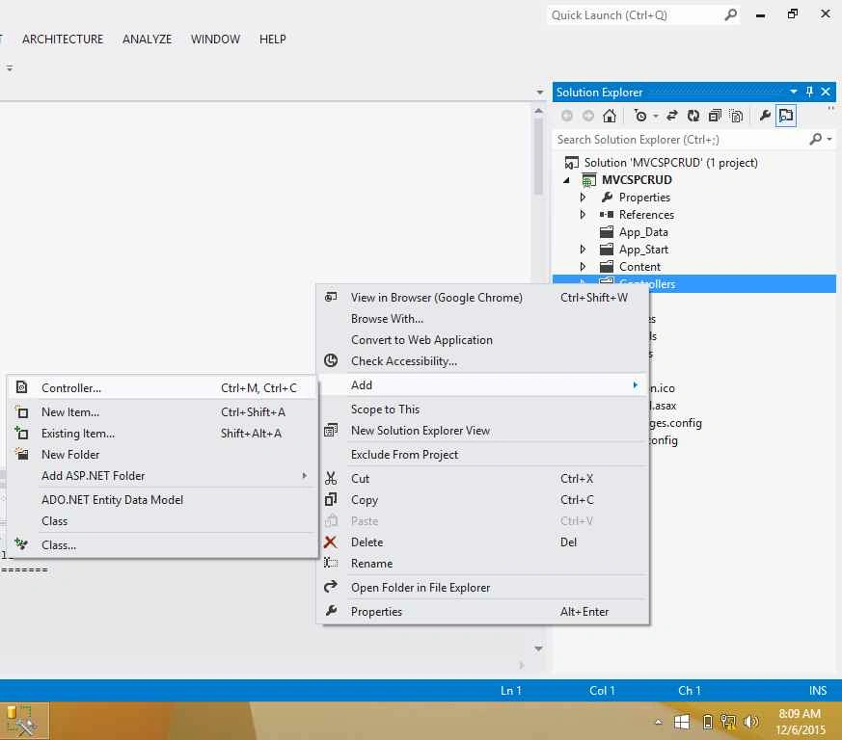Screen dimensions: 842x740
Task: Click the editor scroll down arrow
Action: click(538, 648)
